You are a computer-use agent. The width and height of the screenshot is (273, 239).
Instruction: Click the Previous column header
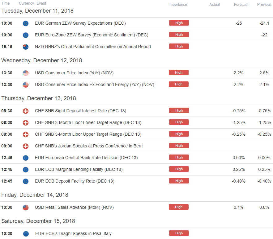[x=264, y=5]
